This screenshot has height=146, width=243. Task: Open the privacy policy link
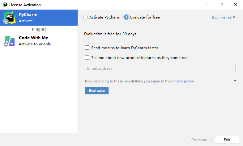coord(183,81)
